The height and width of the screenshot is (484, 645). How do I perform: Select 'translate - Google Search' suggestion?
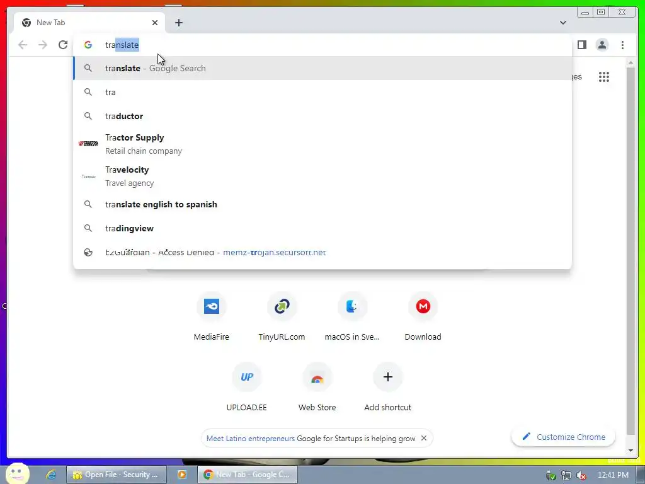click(x=322, y=68)
